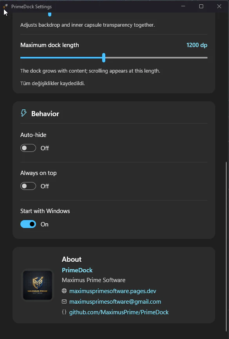Image resolution: width=229 pixels, height=339 pixels.
Task: Click the transparency slider handle at top
Action: tap(50, 14)
